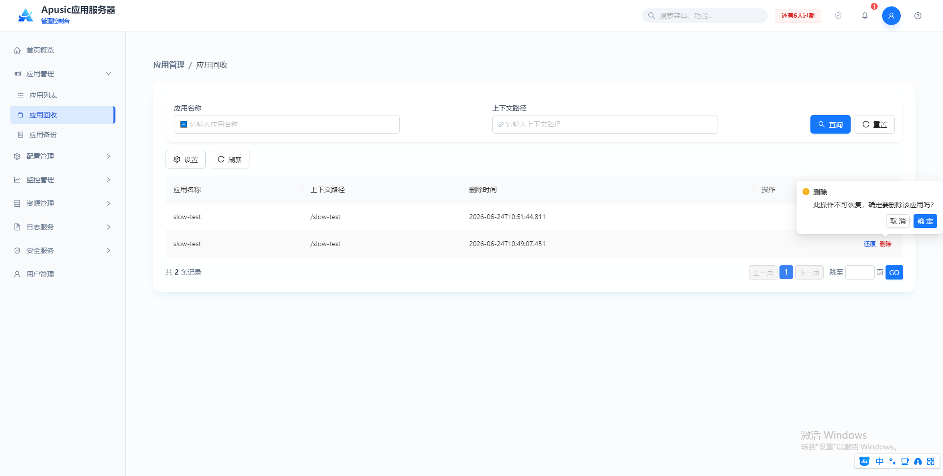Click the shield security icon in header

pos(838,16)
